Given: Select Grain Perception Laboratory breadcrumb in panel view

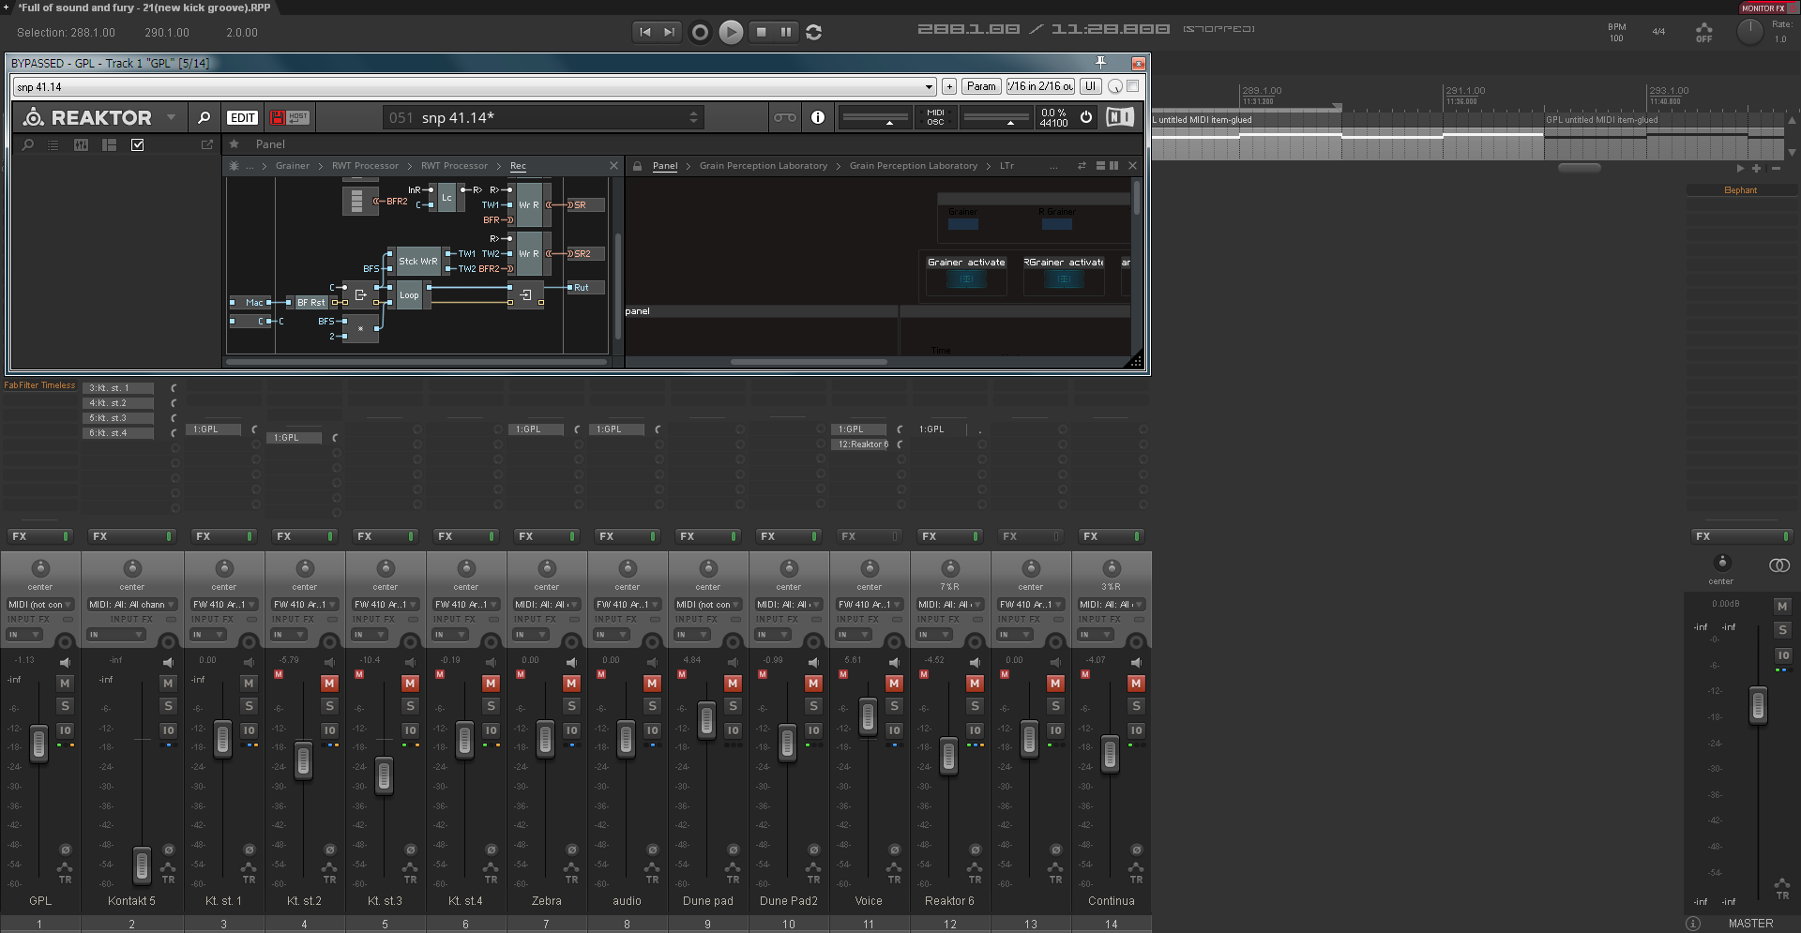Looking at the screenshot, I should point(763,166).
